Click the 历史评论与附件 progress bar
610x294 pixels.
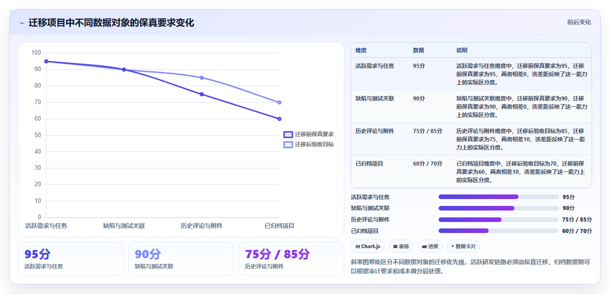(499, 220)
